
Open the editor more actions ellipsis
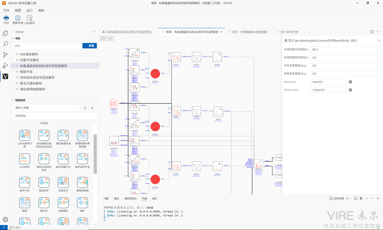coord(378,32)
